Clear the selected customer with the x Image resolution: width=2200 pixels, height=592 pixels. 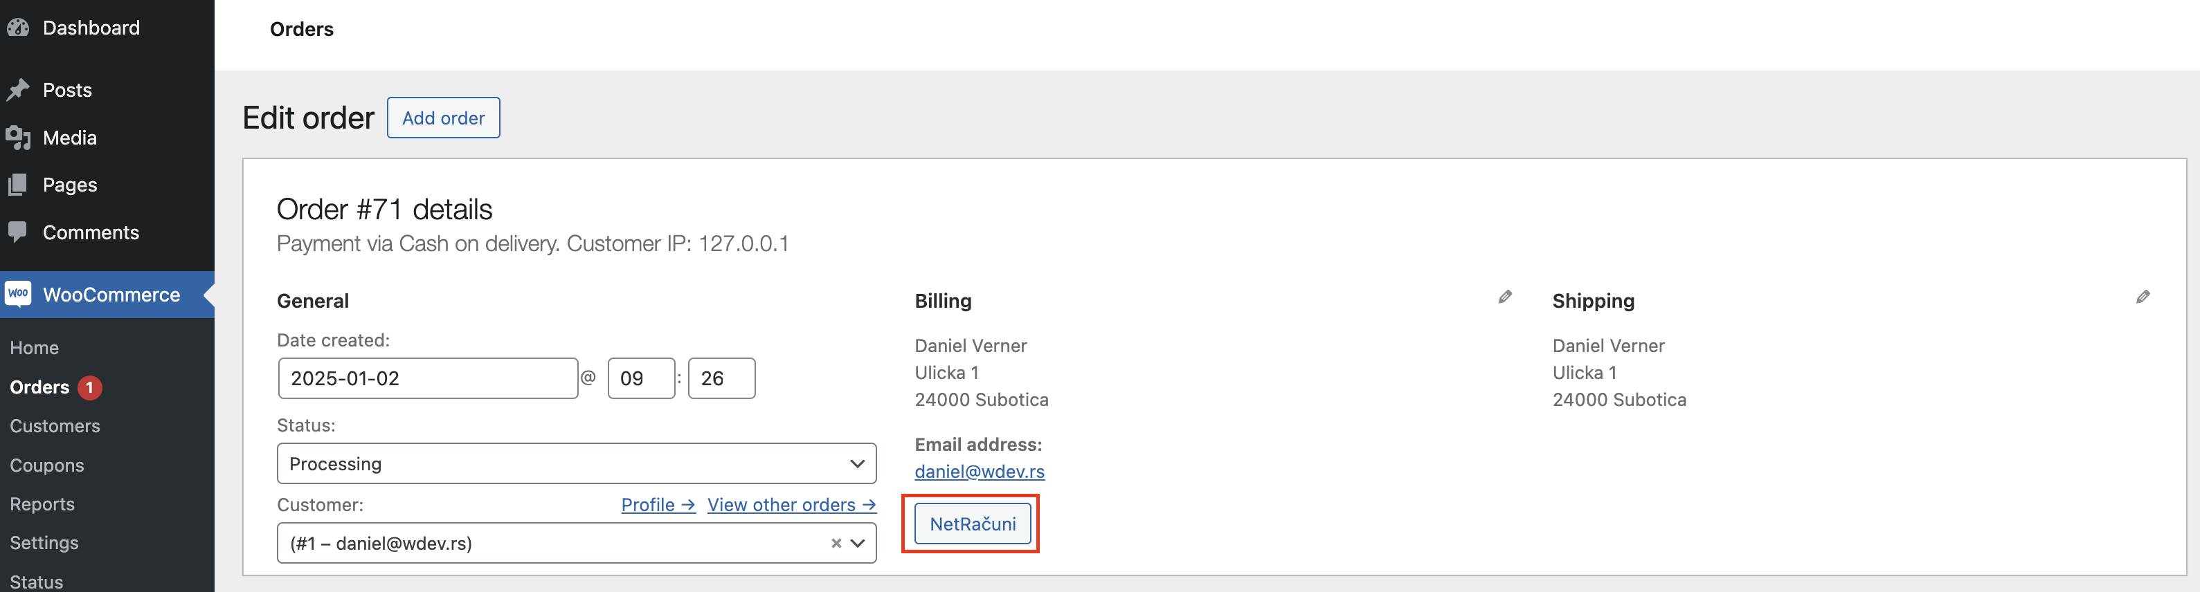pos(836,544)
